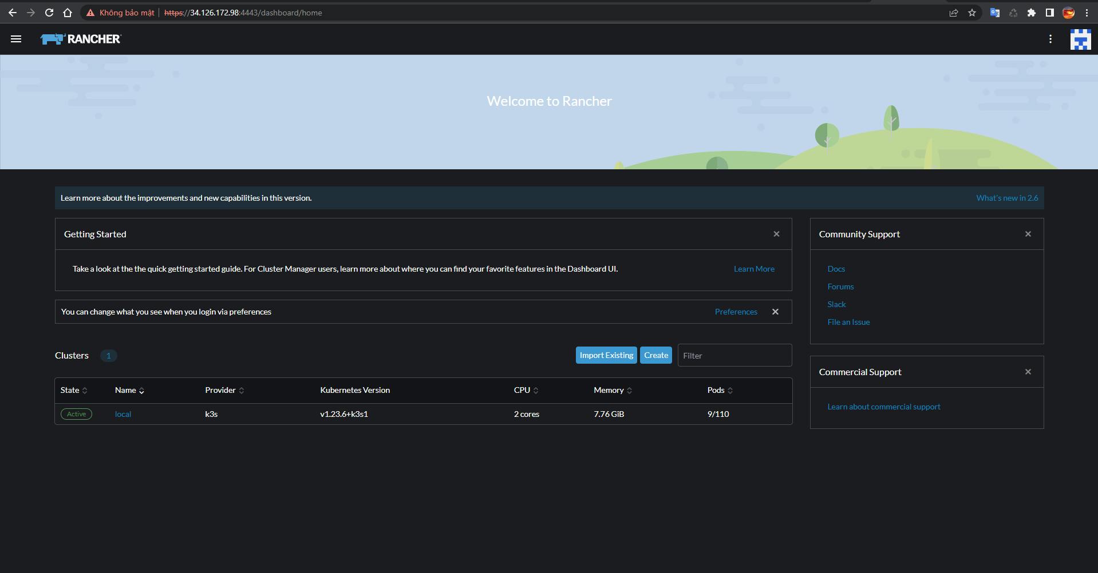Open the Docs community link
This screenshot has width=1098, height=573.
(x=836, y=269)
